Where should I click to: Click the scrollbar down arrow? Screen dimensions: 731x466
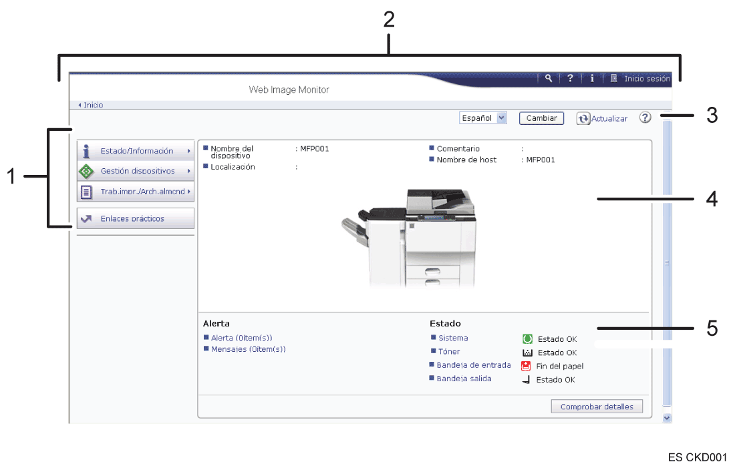(666, 417)
